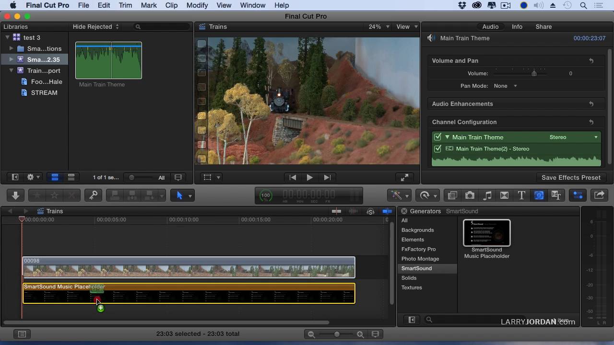Open the Titles browser T icon
This screenshot has height=345, width=614.
point(521,195)
